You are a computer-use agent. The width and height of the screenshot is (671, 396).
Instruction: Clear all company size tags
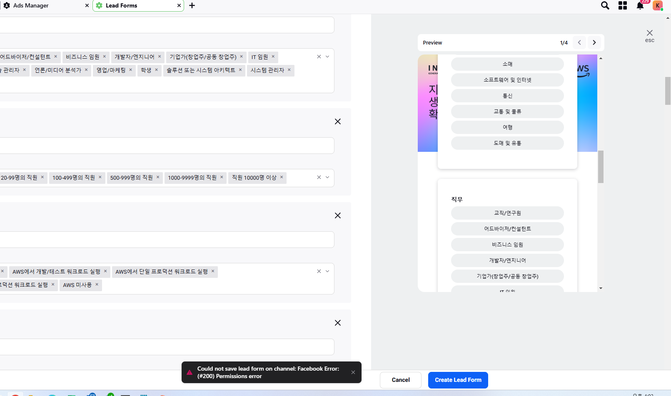319,177
